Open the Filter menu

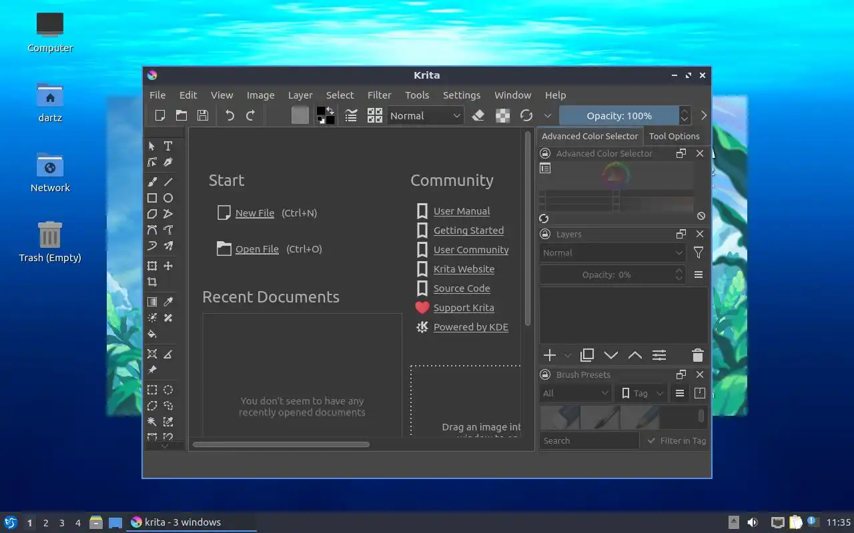380,95
